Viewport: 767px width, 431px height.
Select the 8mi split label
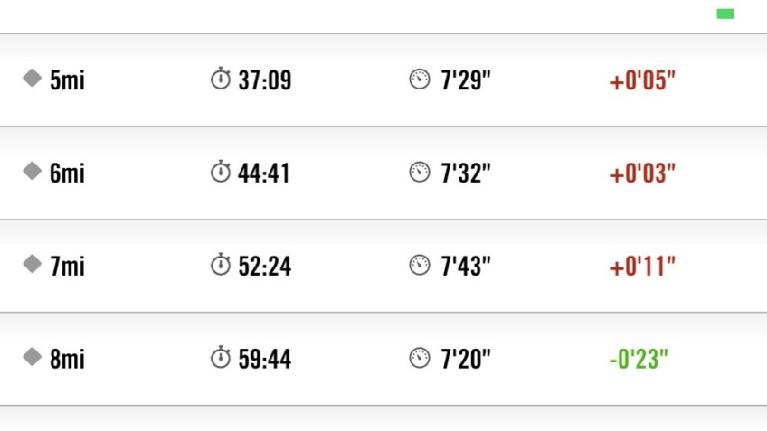(x=67, y=359)
